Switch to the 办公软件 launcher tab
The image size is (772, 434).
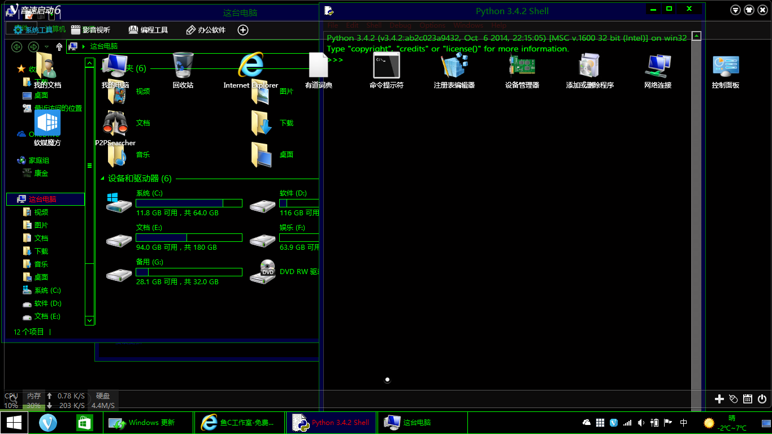pyautogui.click(x=206, y=30)
